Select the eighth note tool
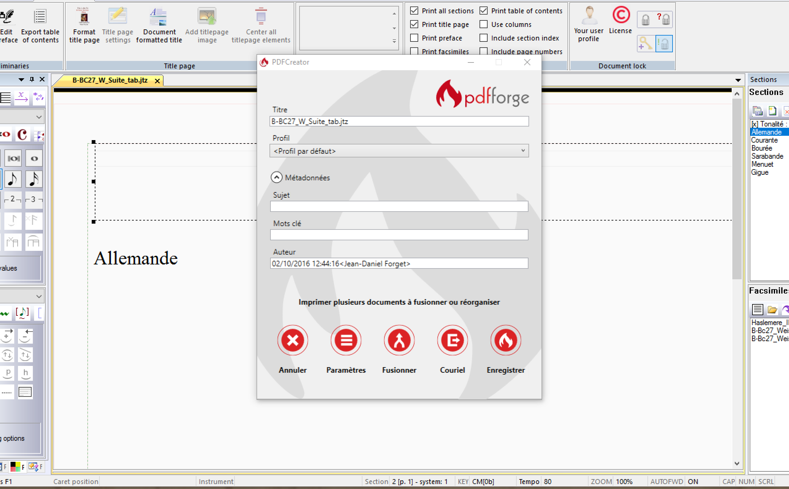Screen dimensions: 789x489 coord(13,179)
